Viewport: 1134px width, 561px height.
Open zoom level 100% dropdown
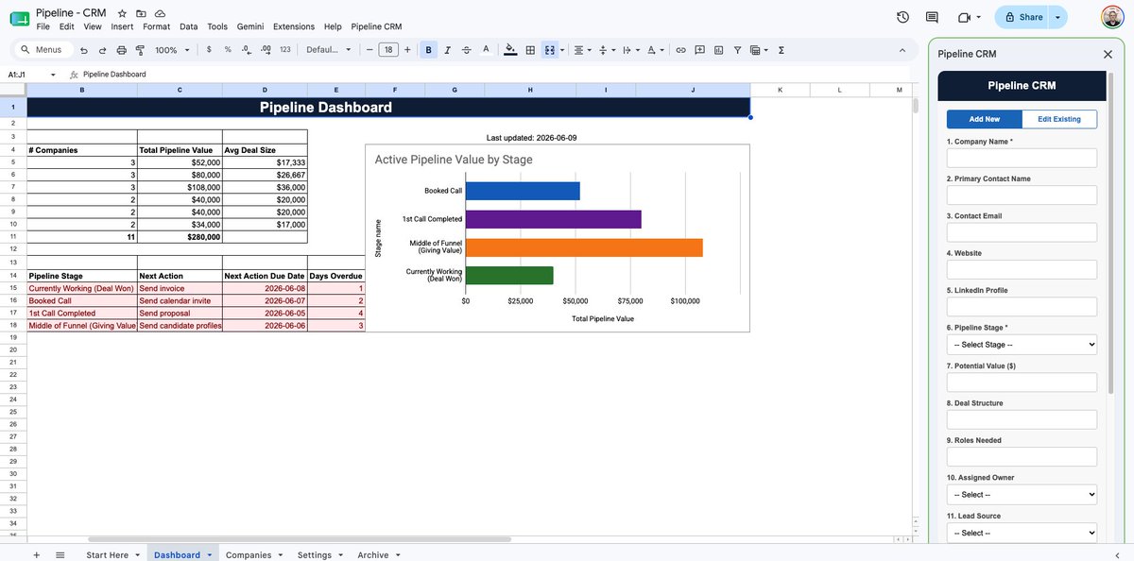[x=172, y=50]
